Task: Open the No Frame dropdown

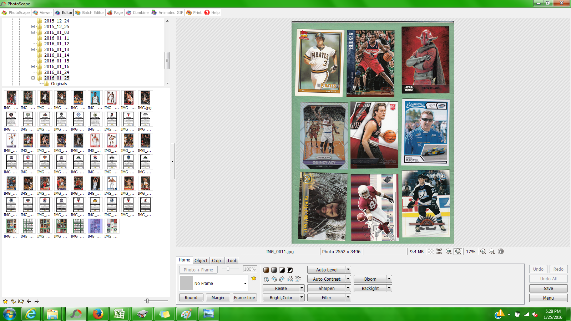Action: tap(245, 284)
